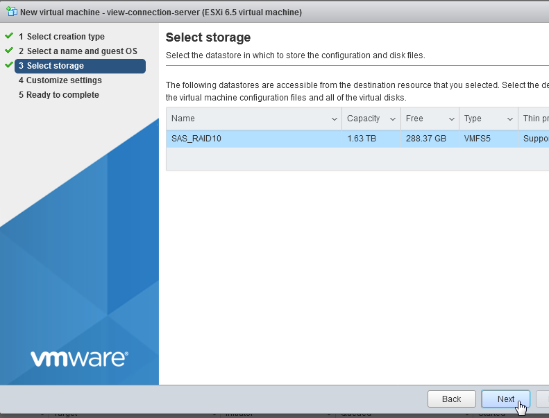This screenshot has height=418, width=549.
Task: Click the green checkmark for step 1
Action: [x=9, y=35]
